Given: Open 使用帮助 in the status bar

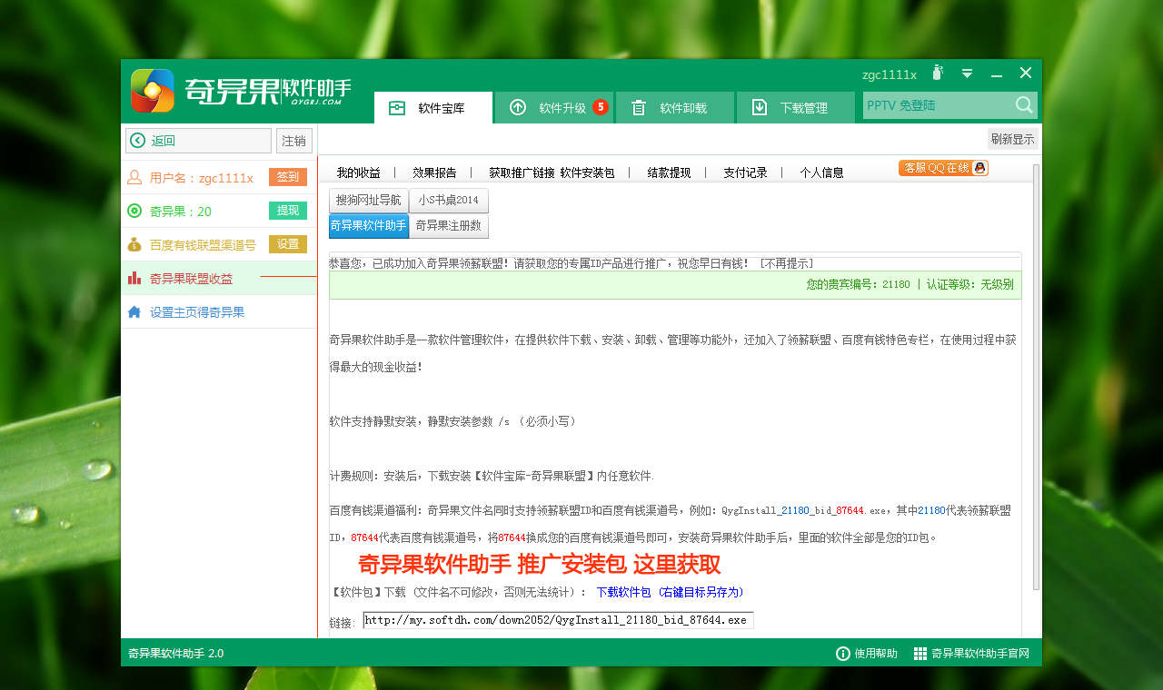Looking at the screenshot, I should pyautogui.click(x=867, y=654).
